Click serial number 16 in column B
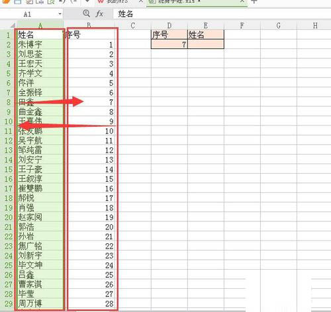 (109, 189)
